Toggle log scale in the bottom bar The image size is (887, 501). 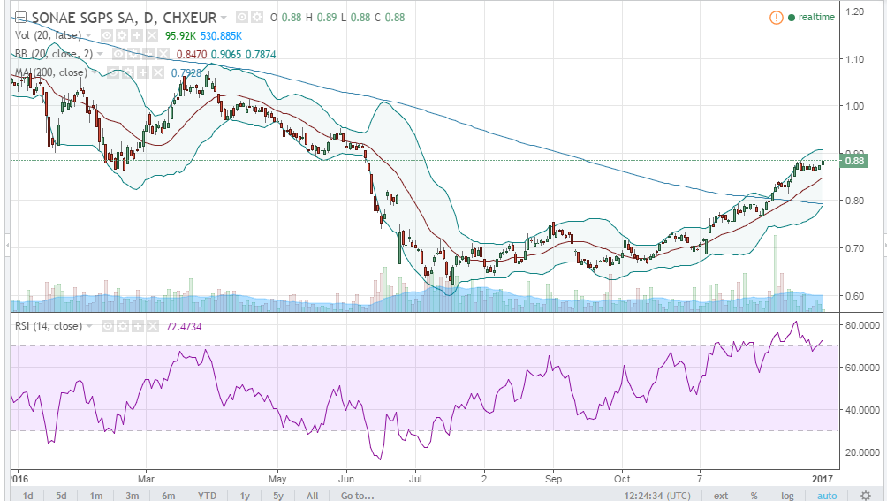(787, 496)
